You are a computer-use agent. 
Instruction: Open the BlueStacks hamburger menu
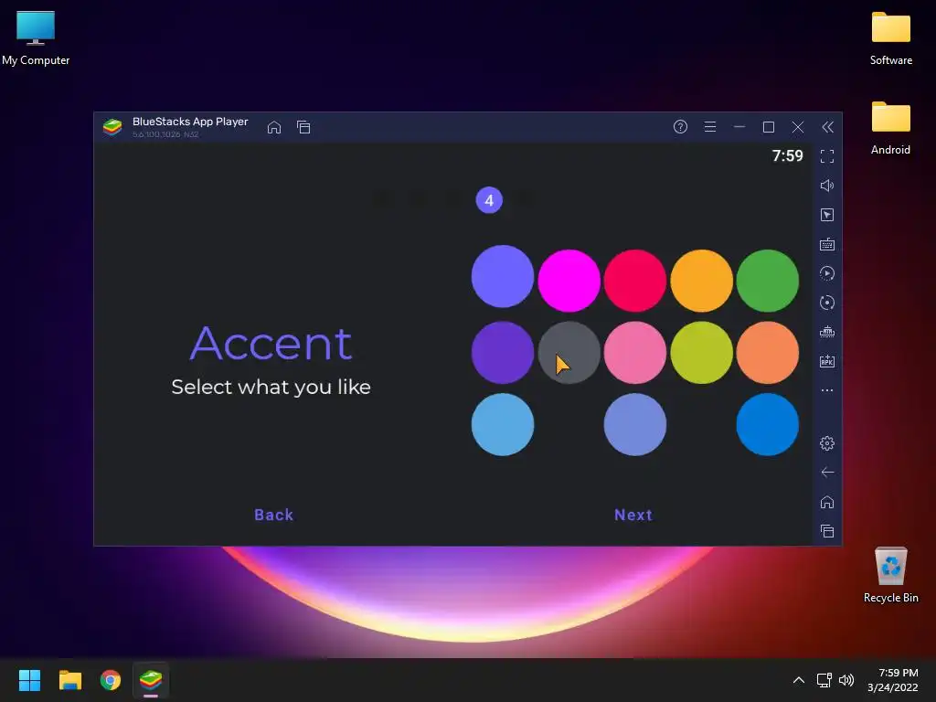[x=709, y=127]
